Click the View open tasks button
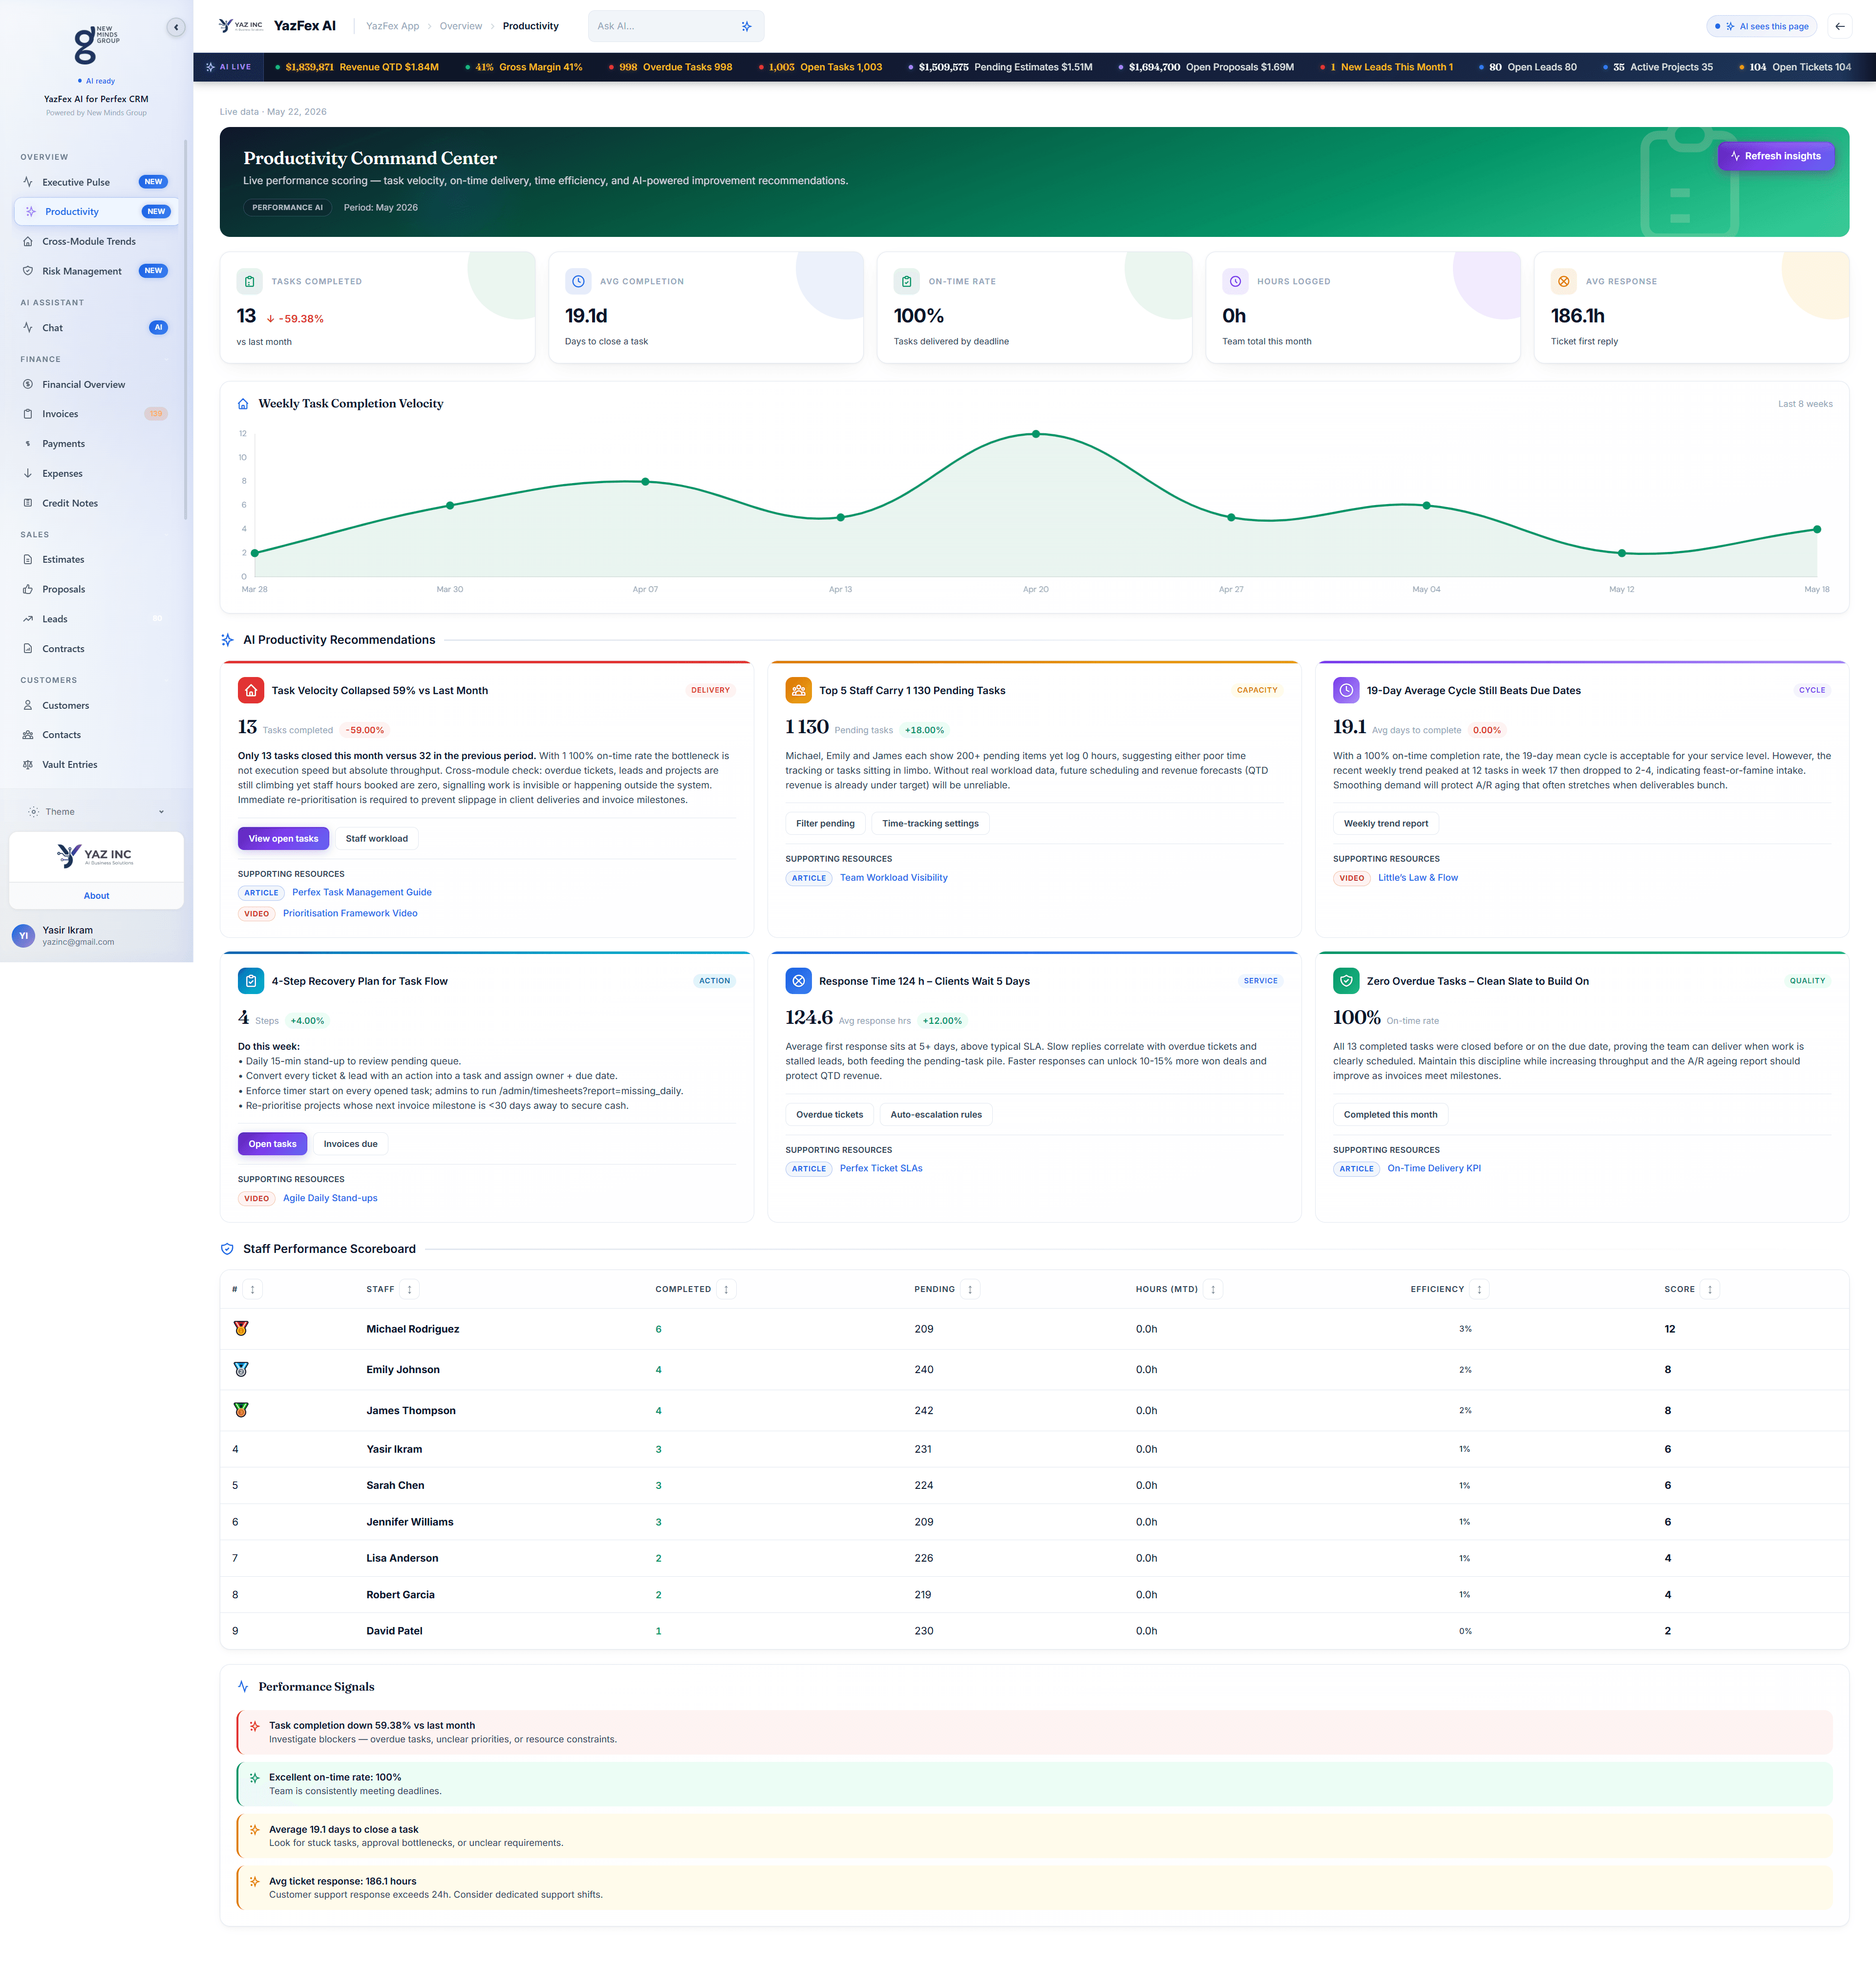 [283, 839]
